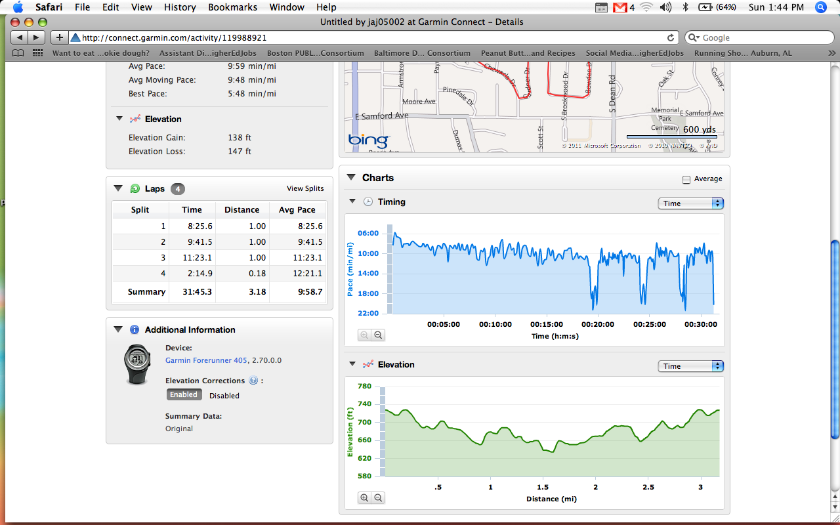840x525 pixels.
Task: Click the View Splits link
Action: [x=305, y=188]
